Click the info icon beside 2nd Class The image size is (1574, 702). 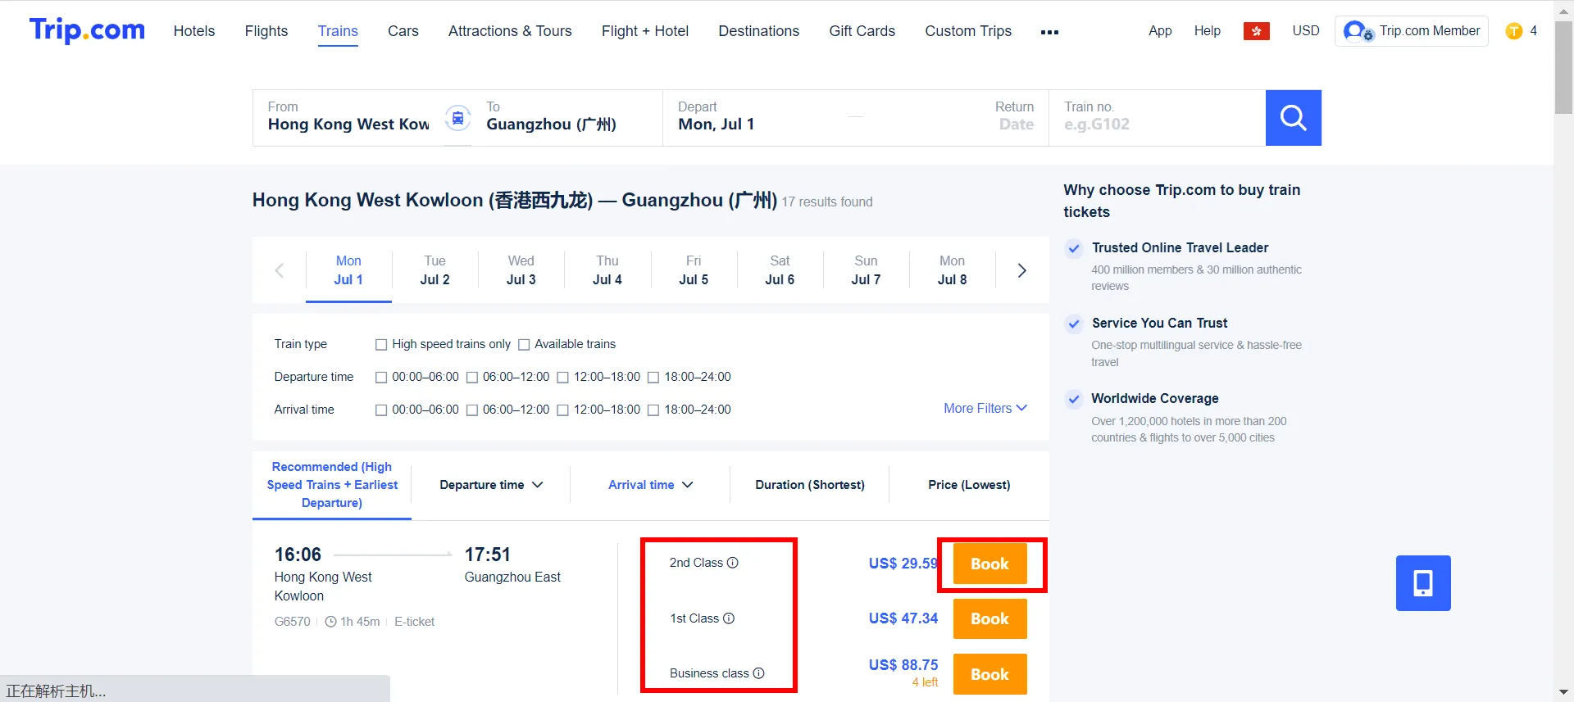[733, 563]
